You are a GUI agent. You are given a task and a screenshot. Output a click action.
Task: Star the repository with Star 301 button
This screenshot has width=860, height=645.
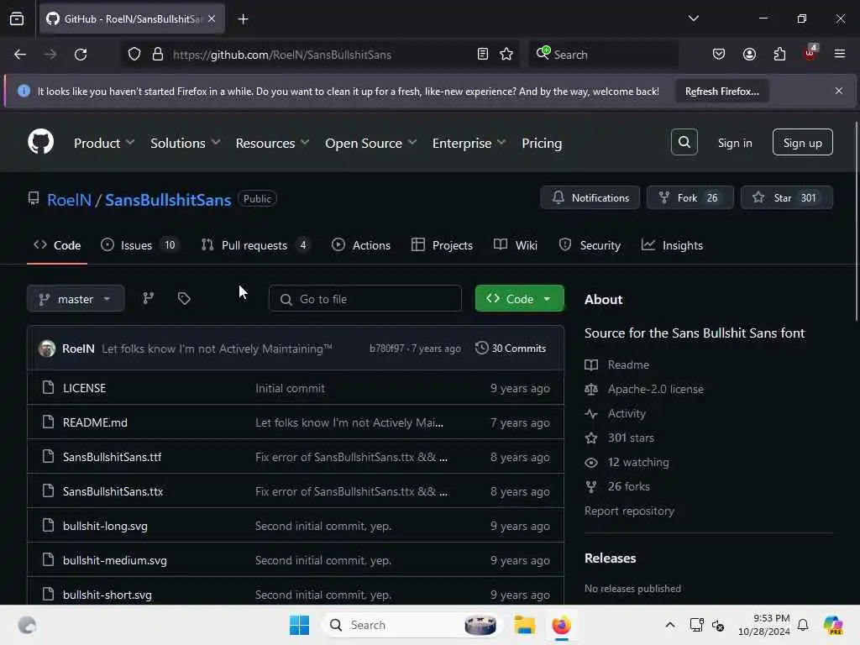coord(786,197)
